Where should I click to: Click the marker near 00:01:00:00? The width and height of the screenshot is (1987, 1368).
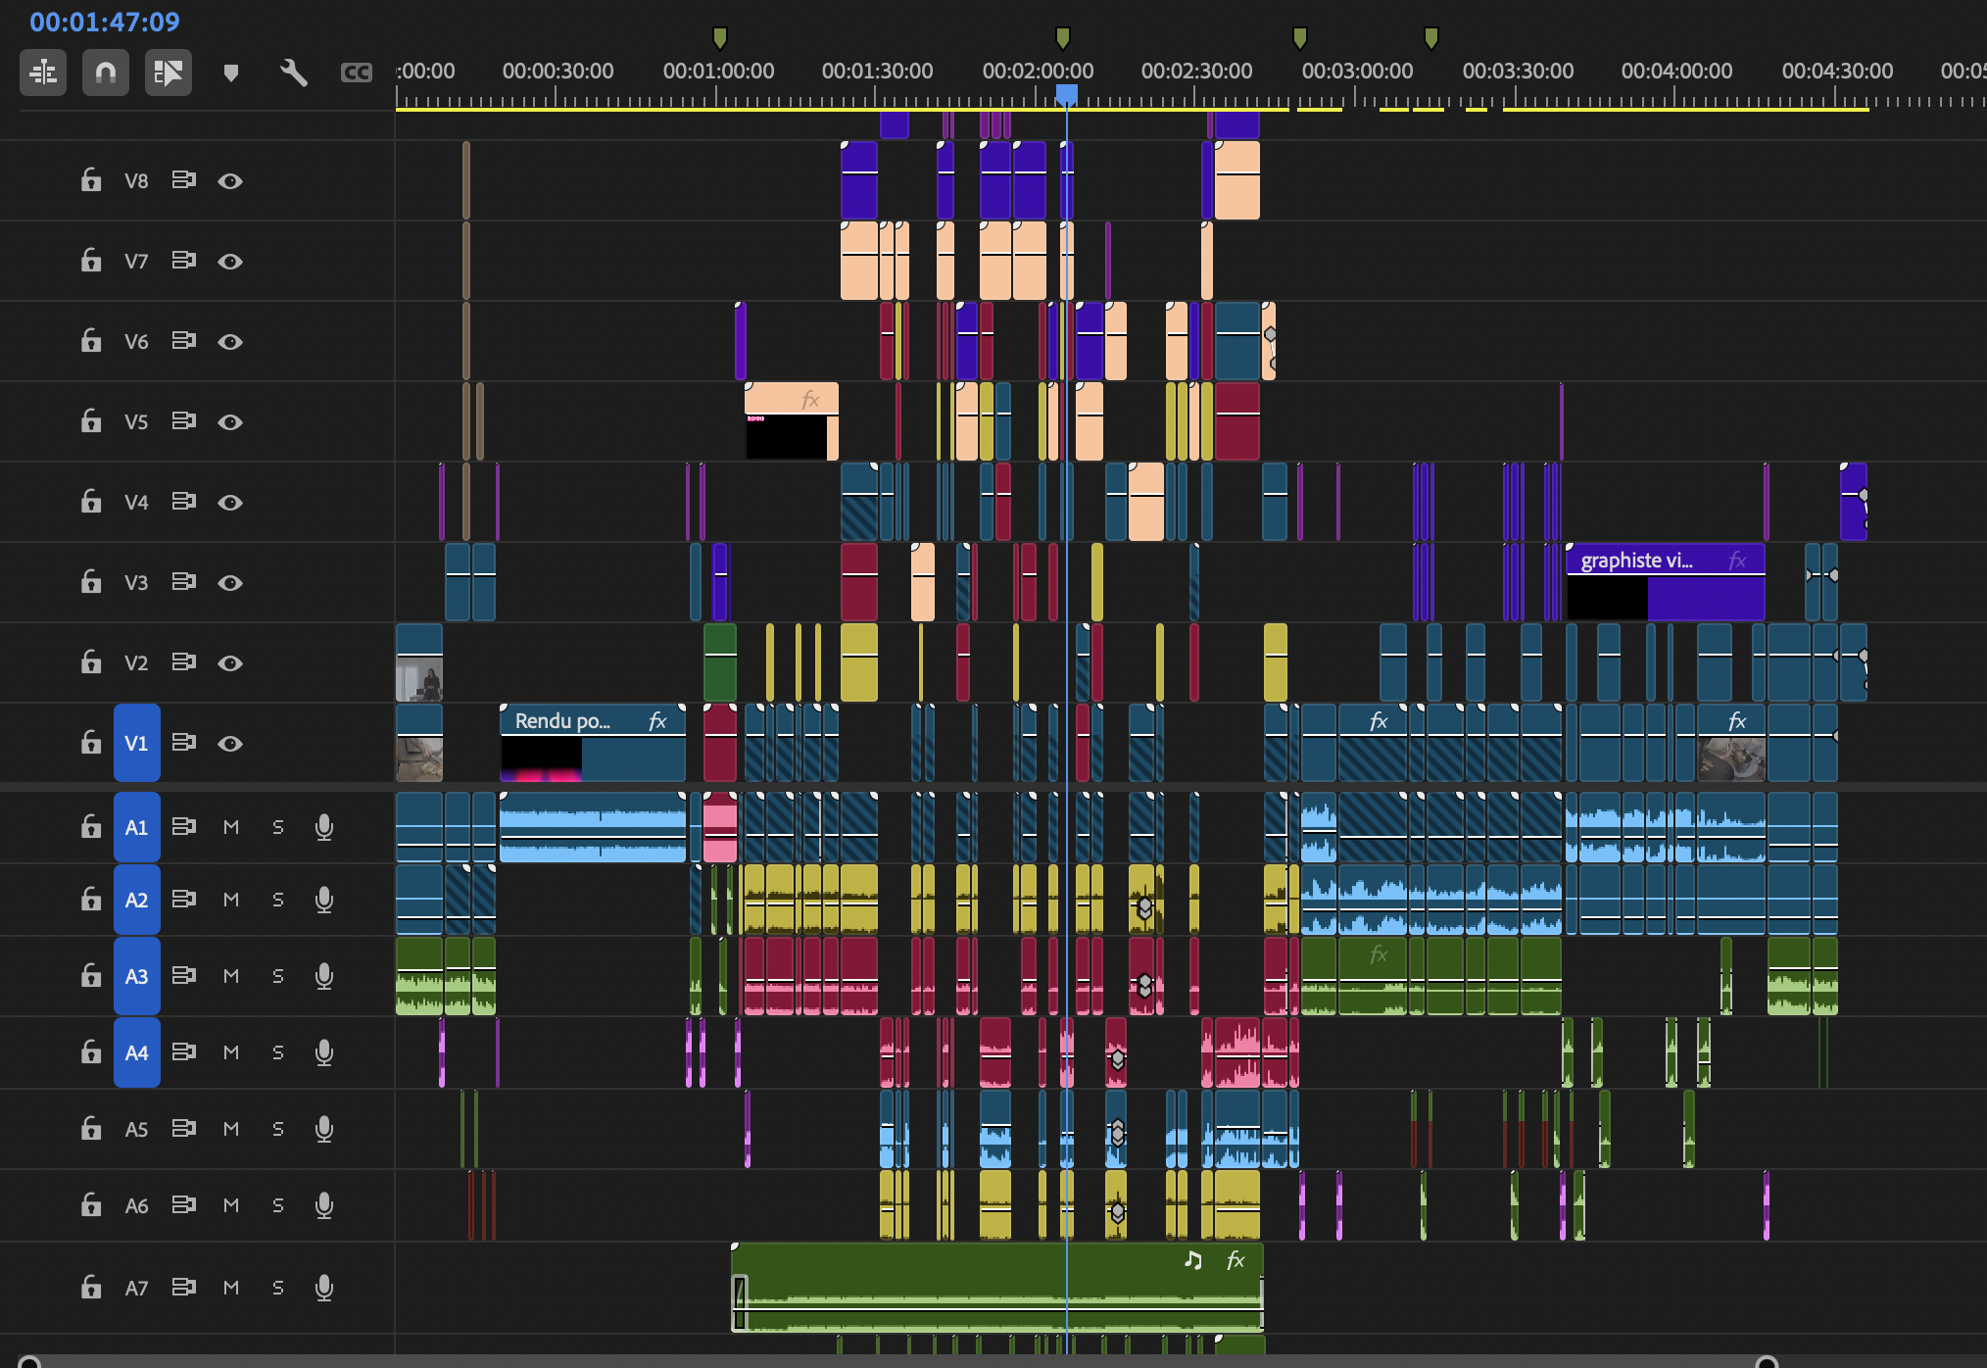720,37
